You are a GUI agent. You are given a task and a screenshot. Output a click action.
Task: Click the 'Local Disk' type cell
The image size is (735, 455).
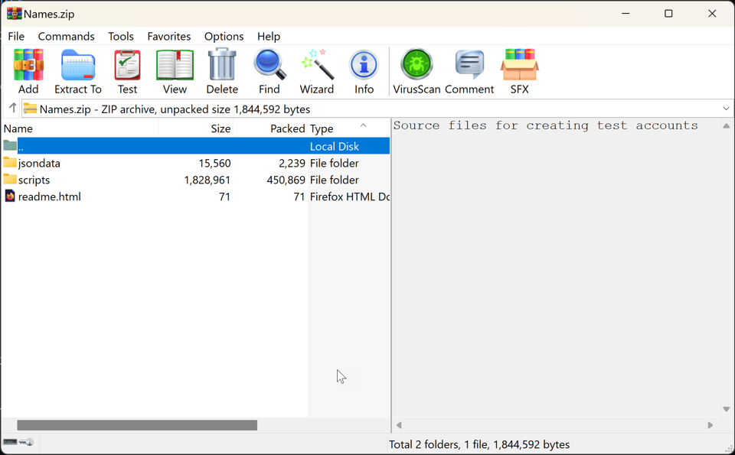[x=335, y=147]
